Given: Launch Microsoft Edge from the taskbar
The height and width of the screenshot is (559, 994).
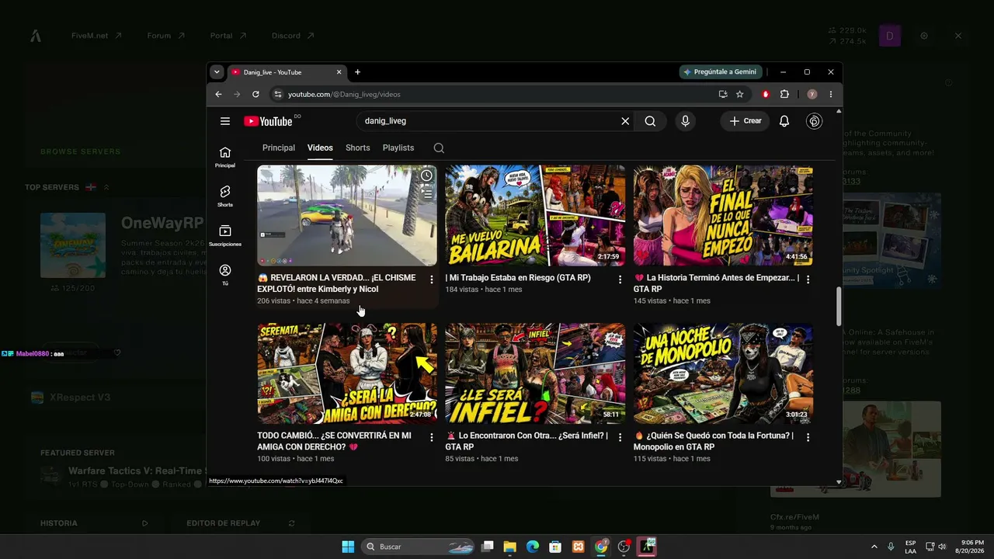Looking at the screenshot, I should tap(532, 547).
